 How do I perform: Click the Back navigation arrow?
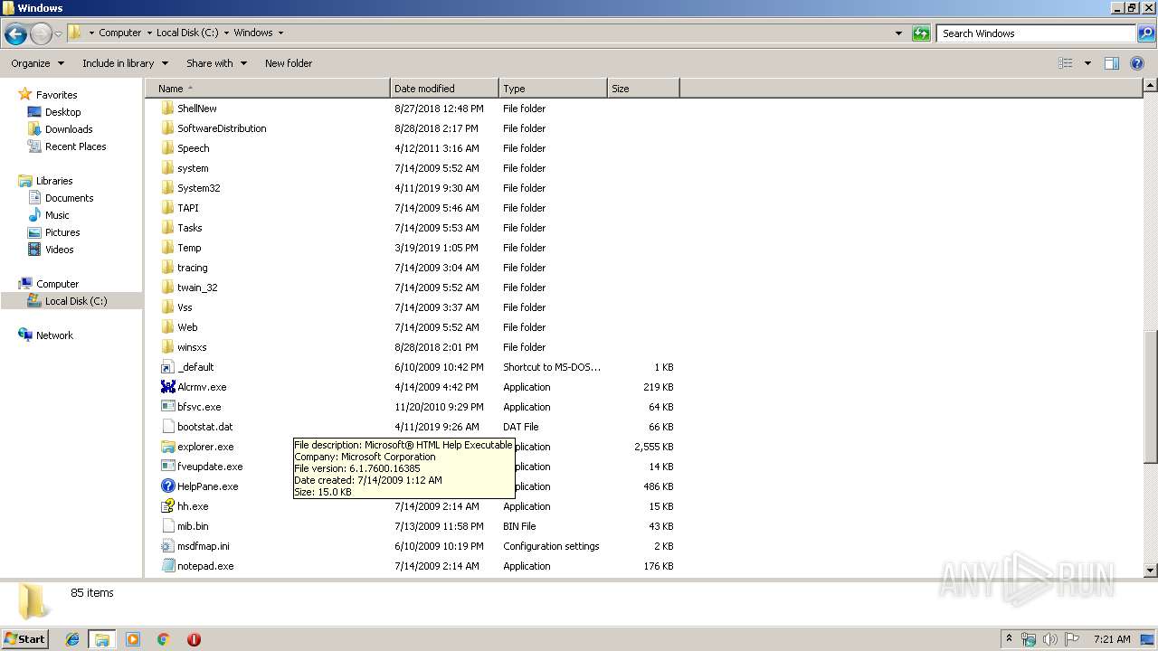pyautogui.click(x=15, y=34)
